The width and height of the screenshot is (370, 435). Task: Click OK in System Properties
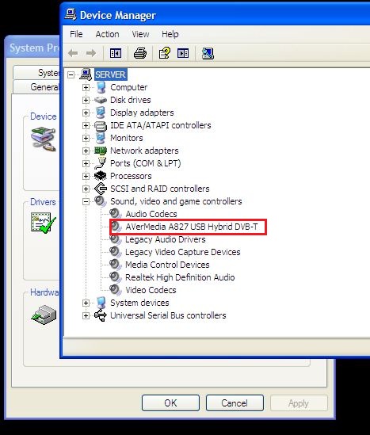click(x=170, y=403)
